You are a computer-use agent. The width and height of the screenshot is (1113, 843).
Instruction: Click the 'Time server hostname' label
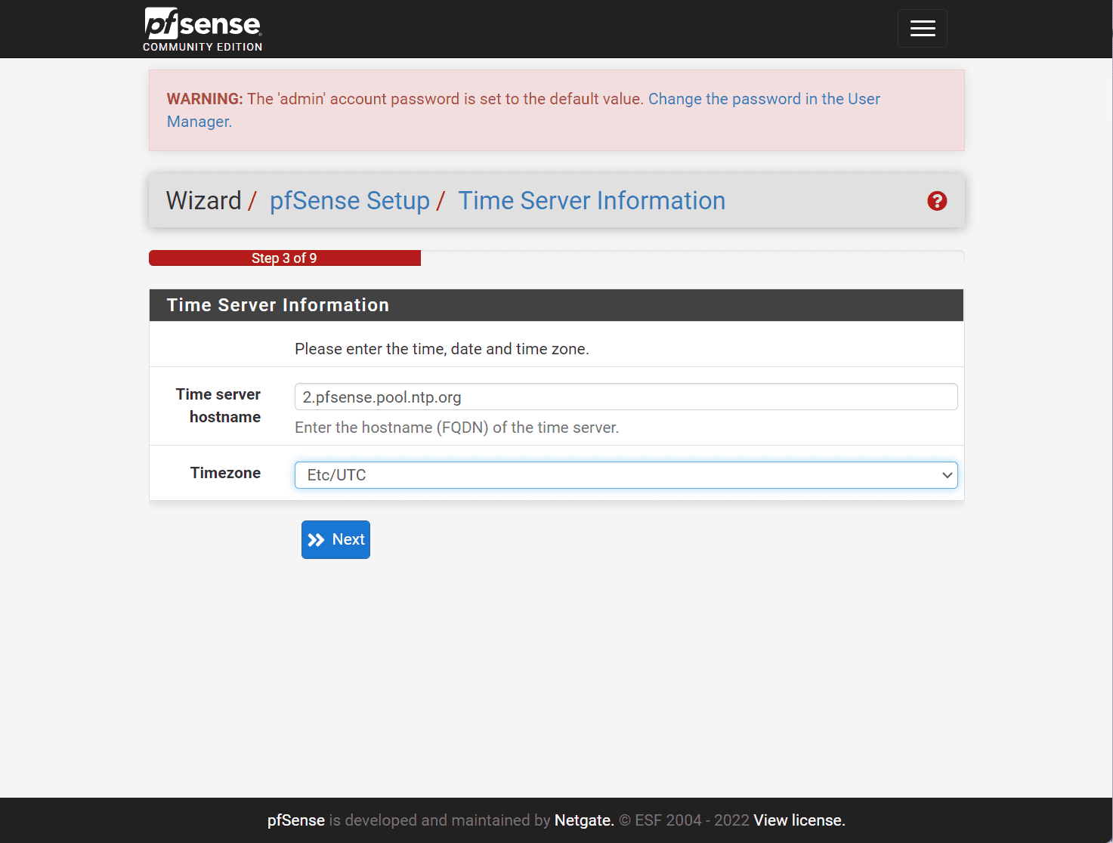pos(218,406)
